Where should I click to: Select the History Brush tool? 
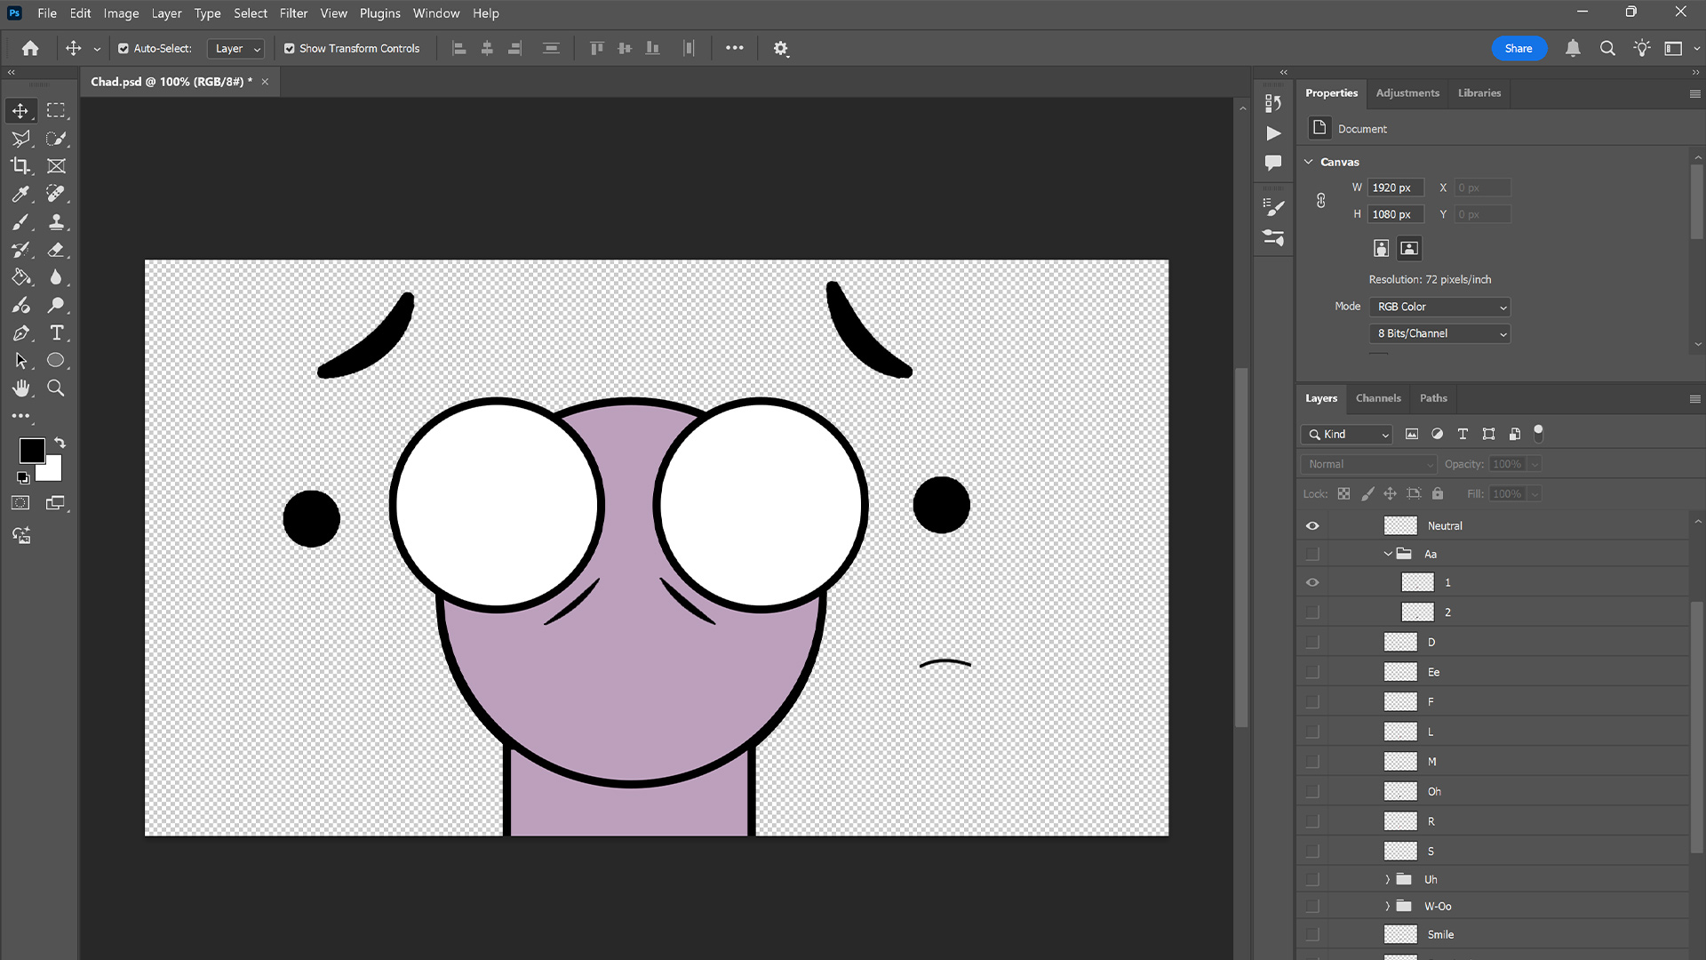coord(20,250)
